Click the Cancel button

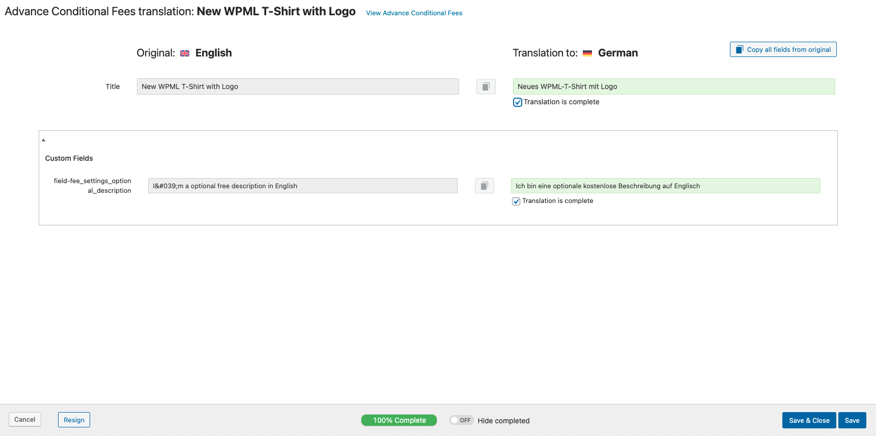(25, 420)
